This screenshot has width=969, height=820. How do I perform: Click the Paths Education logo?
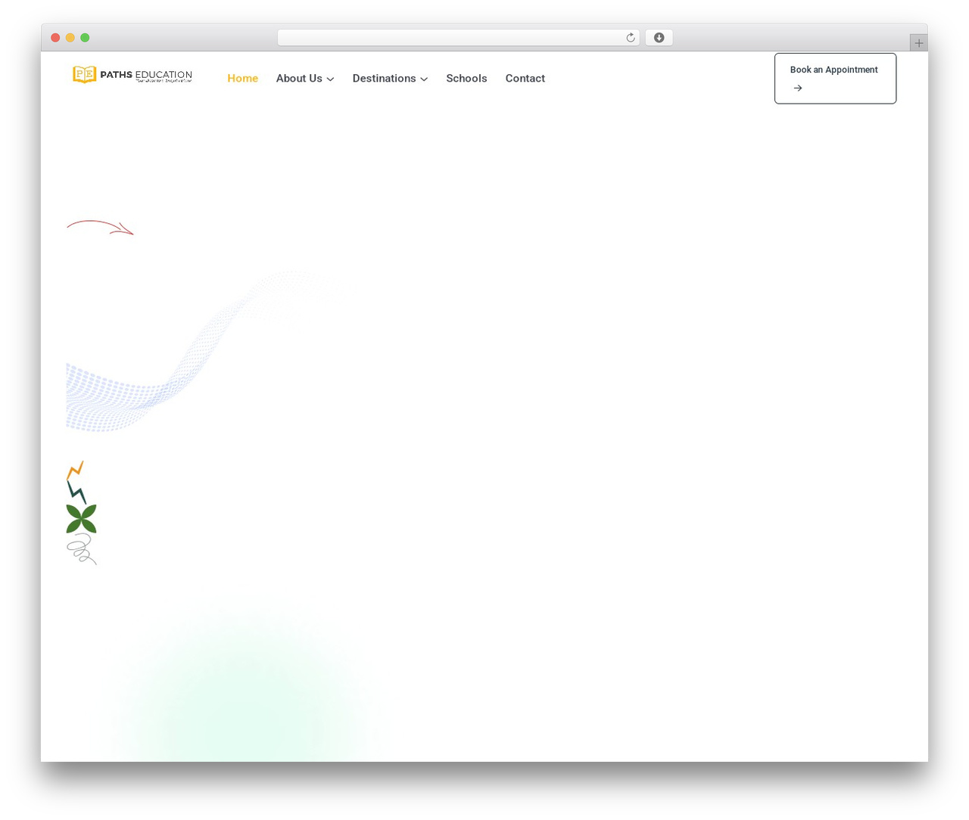tap(132, 75)
